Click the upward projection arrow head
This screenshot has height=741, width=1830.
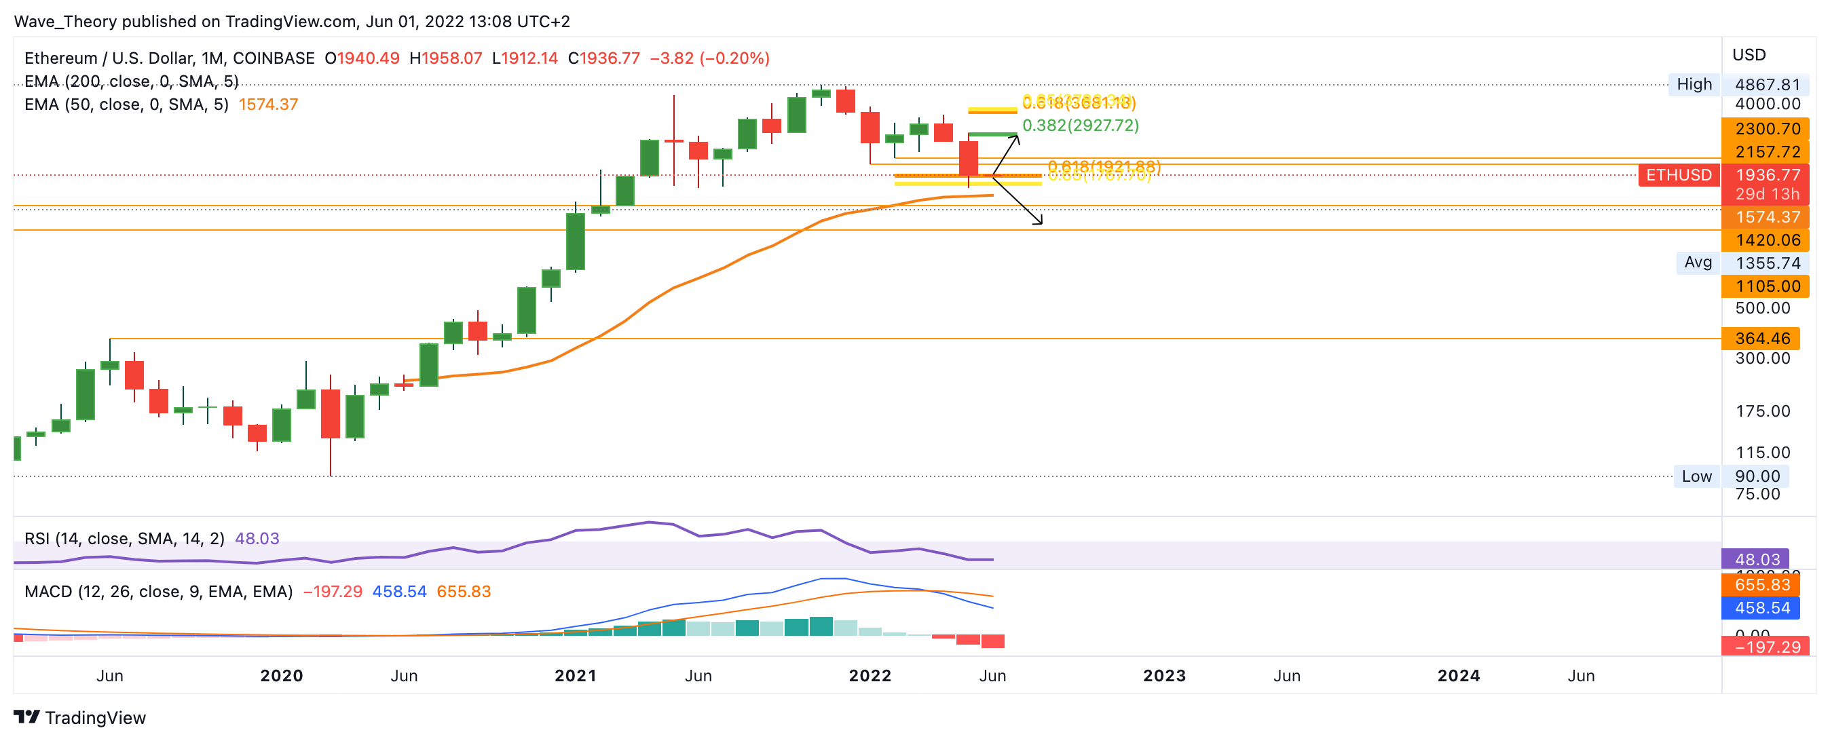pyautogui.click(x=1017, y=137)
